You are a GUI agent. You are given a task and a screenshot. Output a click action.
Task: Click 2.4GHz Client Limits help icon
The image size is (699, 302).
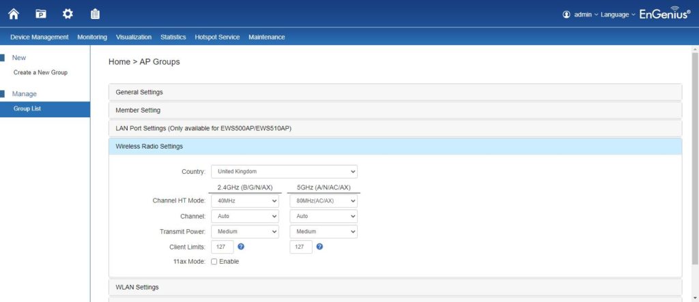tap(241, 247)
